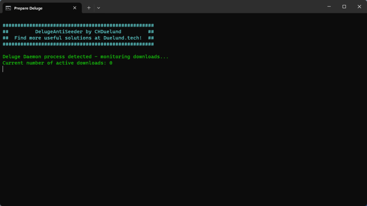Click the monitoring downloads... text
367x206 pixels.
pyautogui.click(x=134, y=57)
